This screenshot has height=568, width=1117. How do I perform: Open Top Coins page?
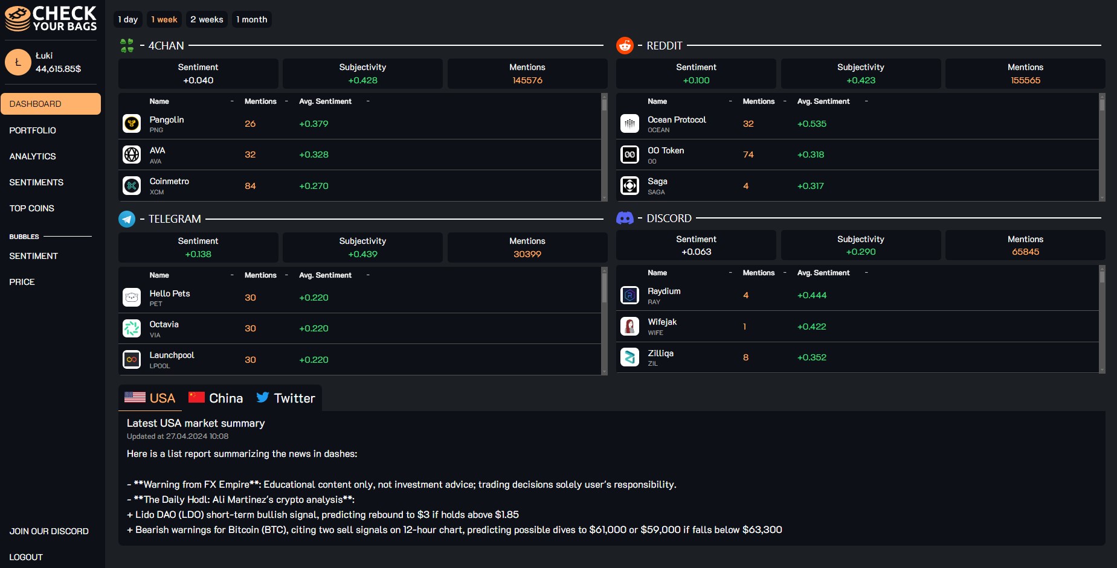pyautogui.click(x=31, y=208)
